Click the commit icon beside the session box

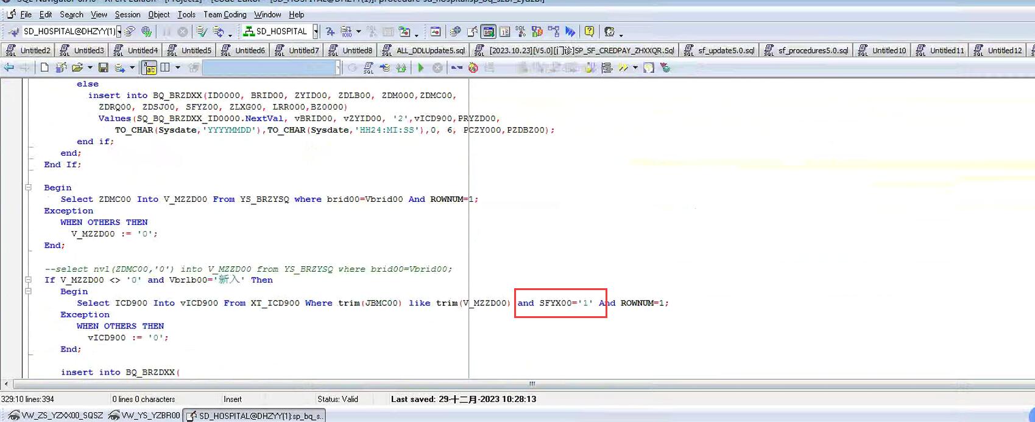tap(130, 31)
